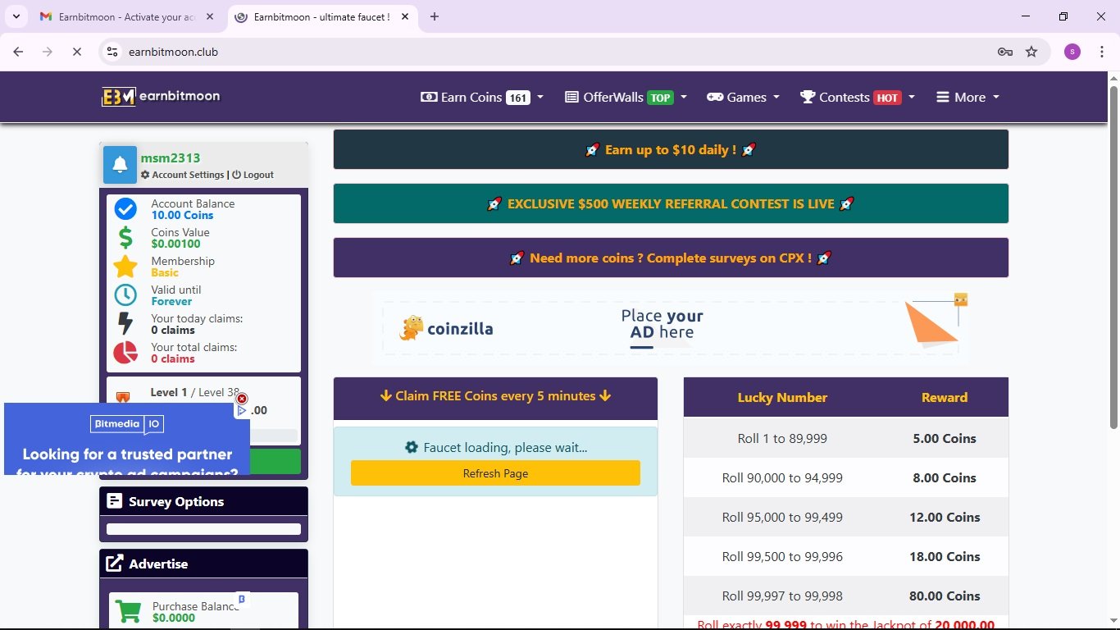
Task: Click the $0.0000 Purchase Balance value
Action: 174,618
